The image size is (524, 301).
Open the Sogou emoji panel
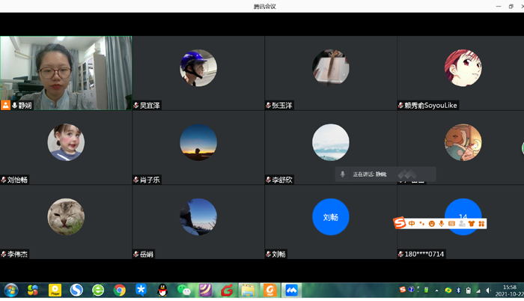click(x=432, y=223)
